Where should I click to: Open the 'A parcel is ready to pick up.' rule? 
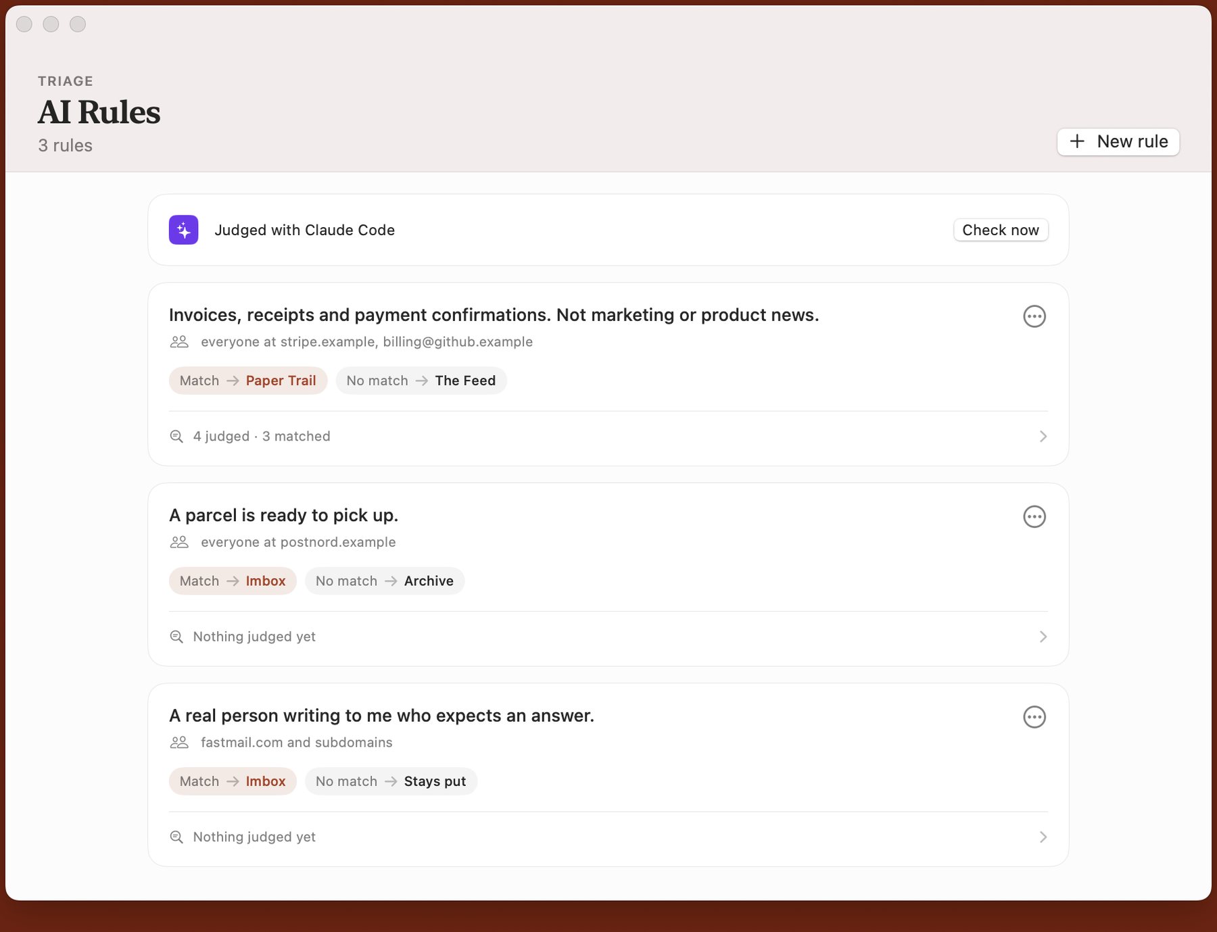coord(283,515)
